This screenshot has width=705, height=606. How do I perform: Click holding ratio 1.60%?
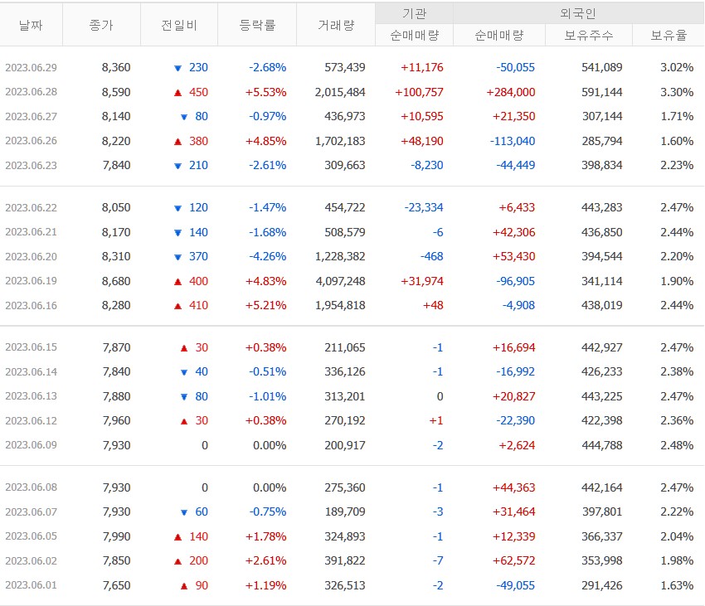coord(677,141)
